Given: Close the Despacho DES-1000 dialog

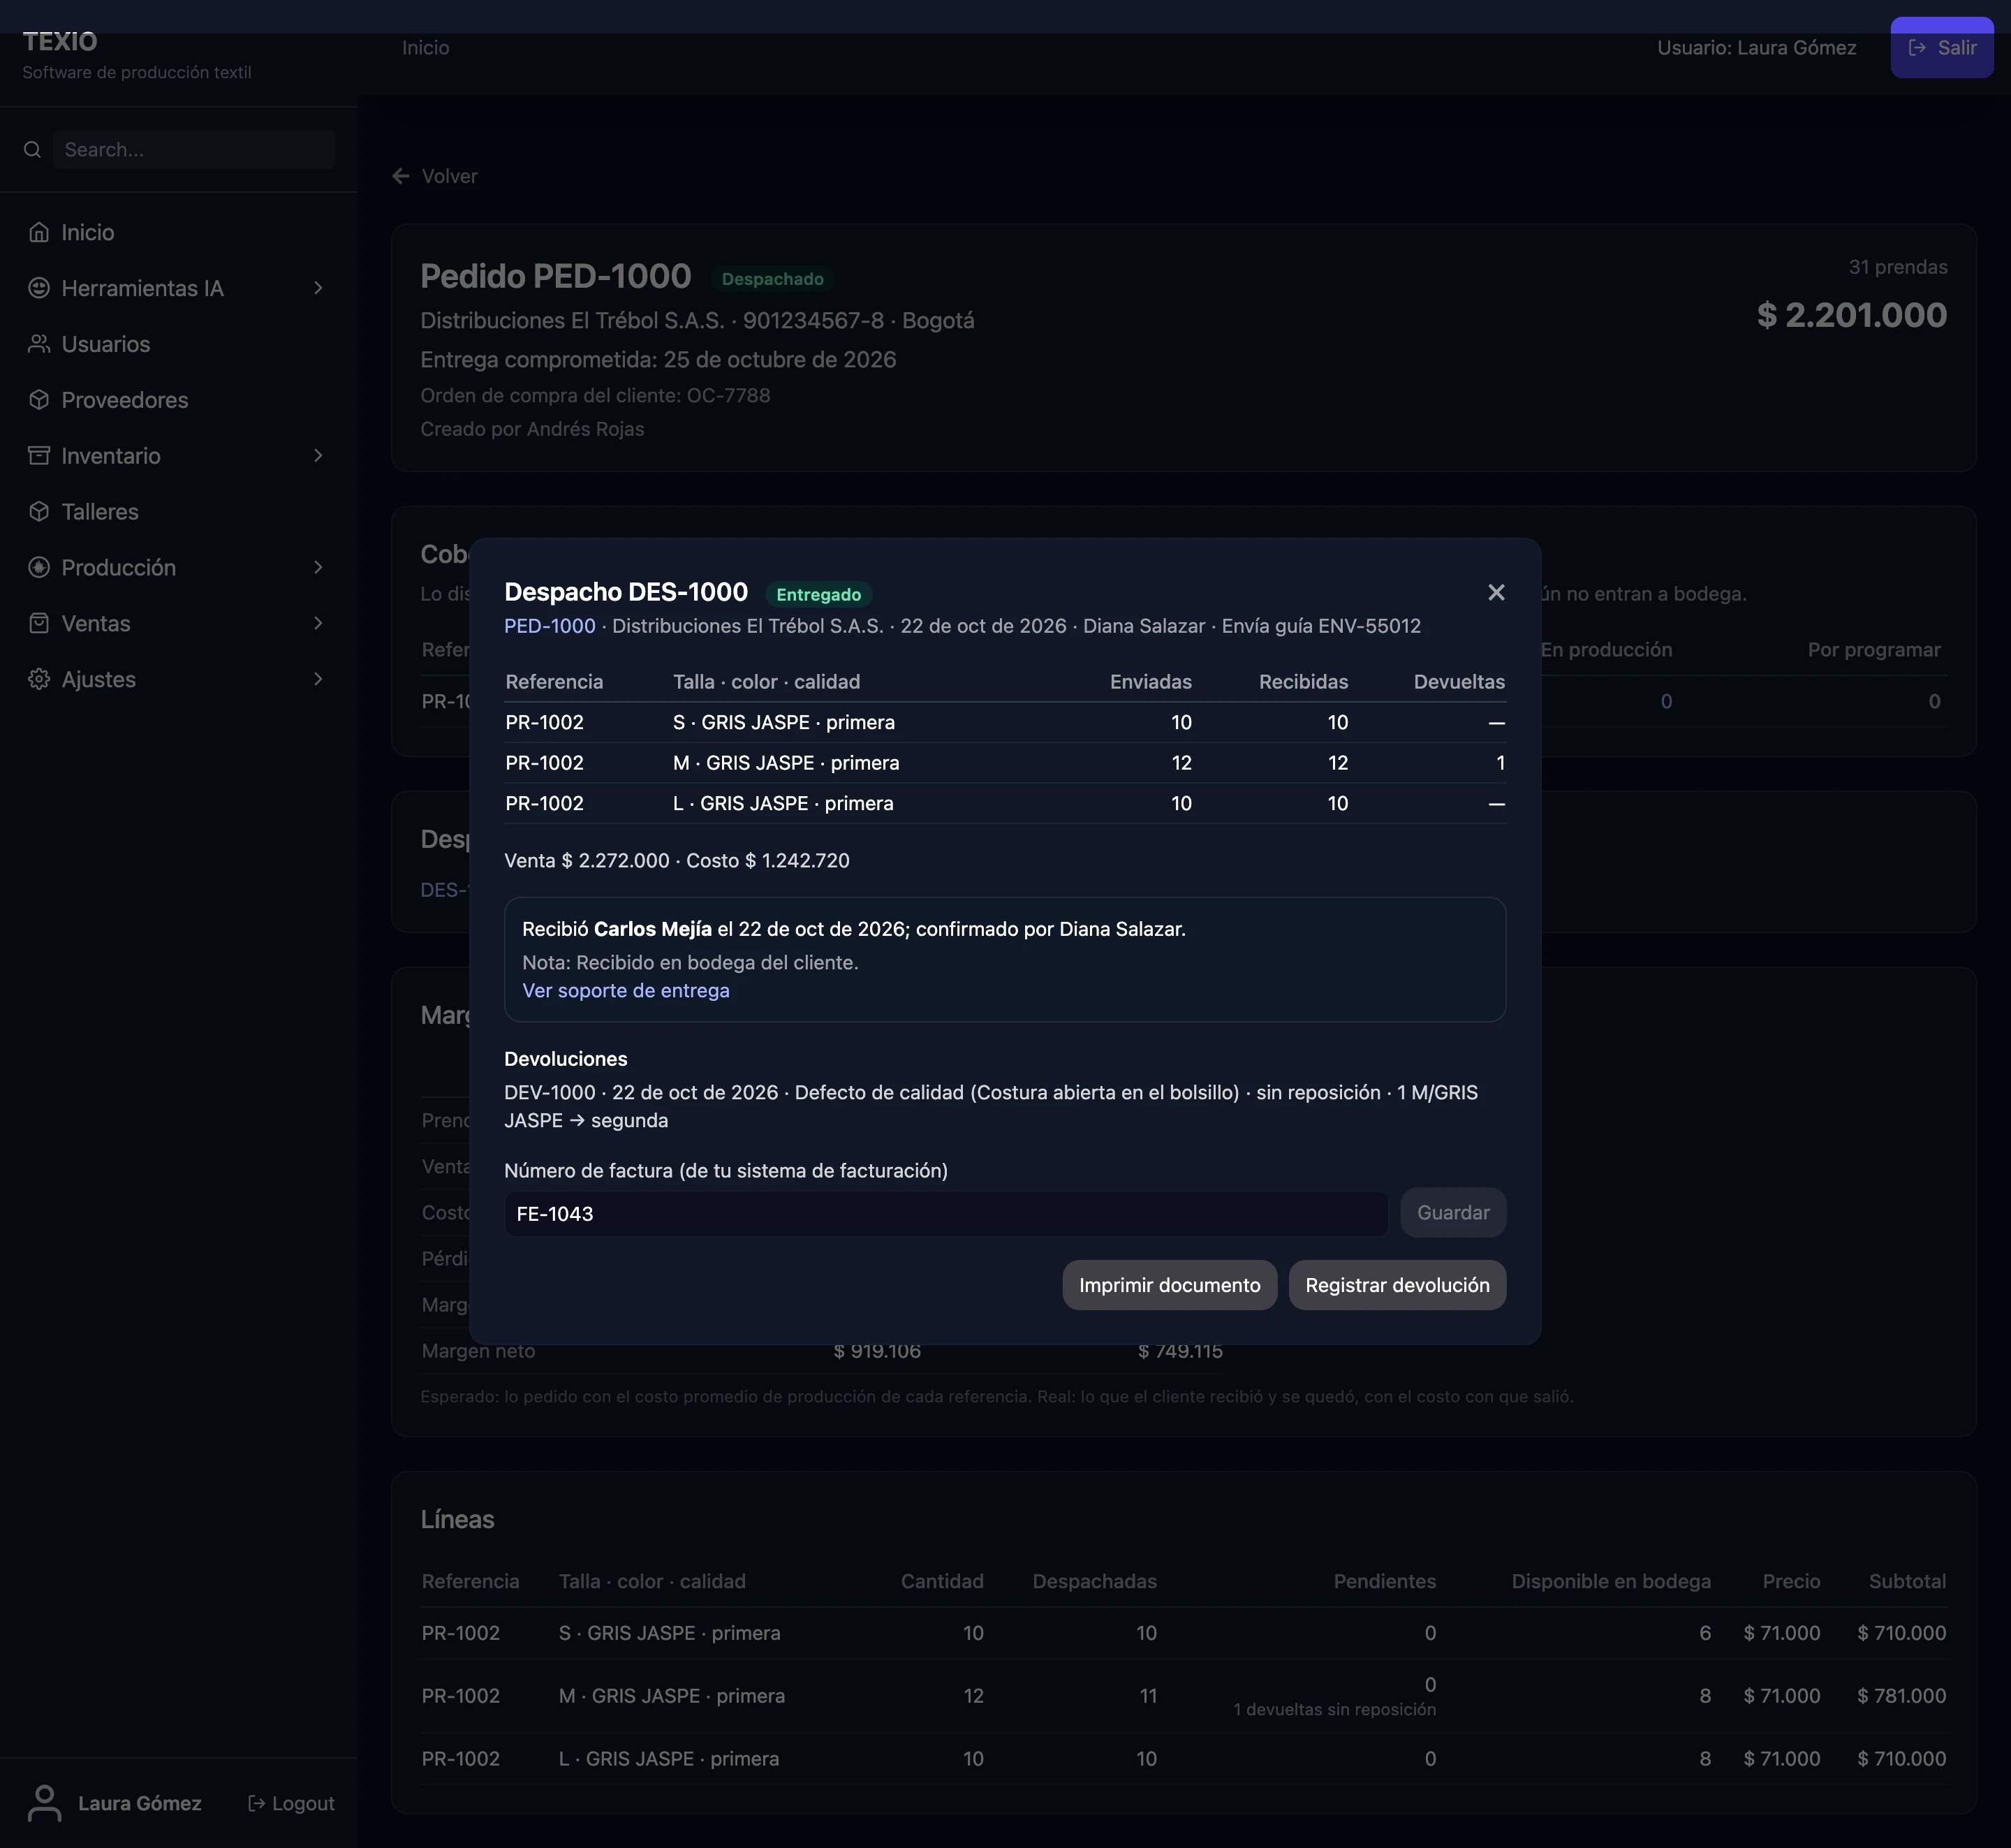Looking at the screenshot, I should [x=1495, y=593].
